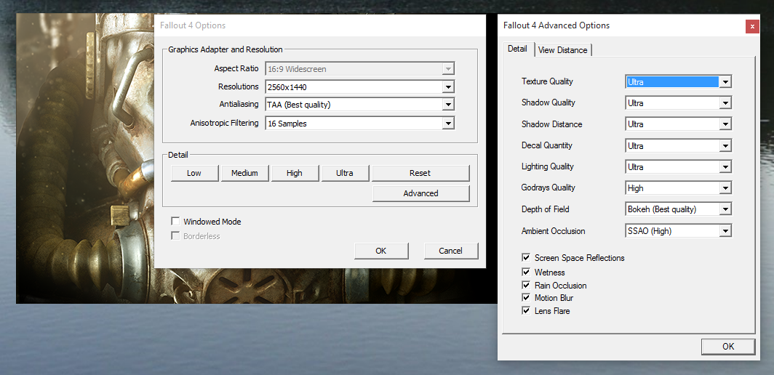
Task: Disable the Rain Occlusion checkbox
Action: 526,285
